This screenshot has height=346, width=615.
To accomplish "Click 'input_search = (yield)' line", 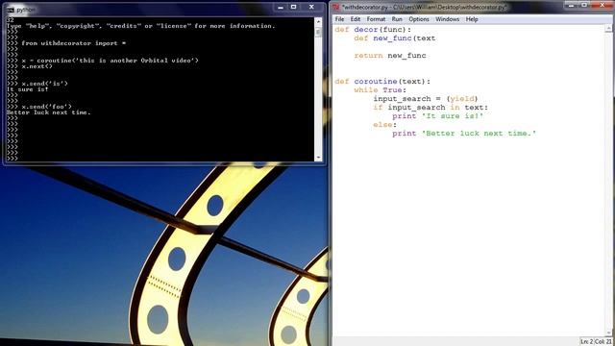I will [x=426, y=99].
